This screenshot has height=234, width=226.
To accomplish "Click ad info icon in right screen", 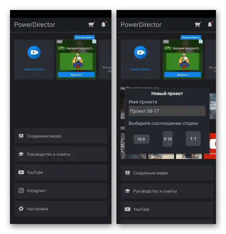I will click(201, 42).
